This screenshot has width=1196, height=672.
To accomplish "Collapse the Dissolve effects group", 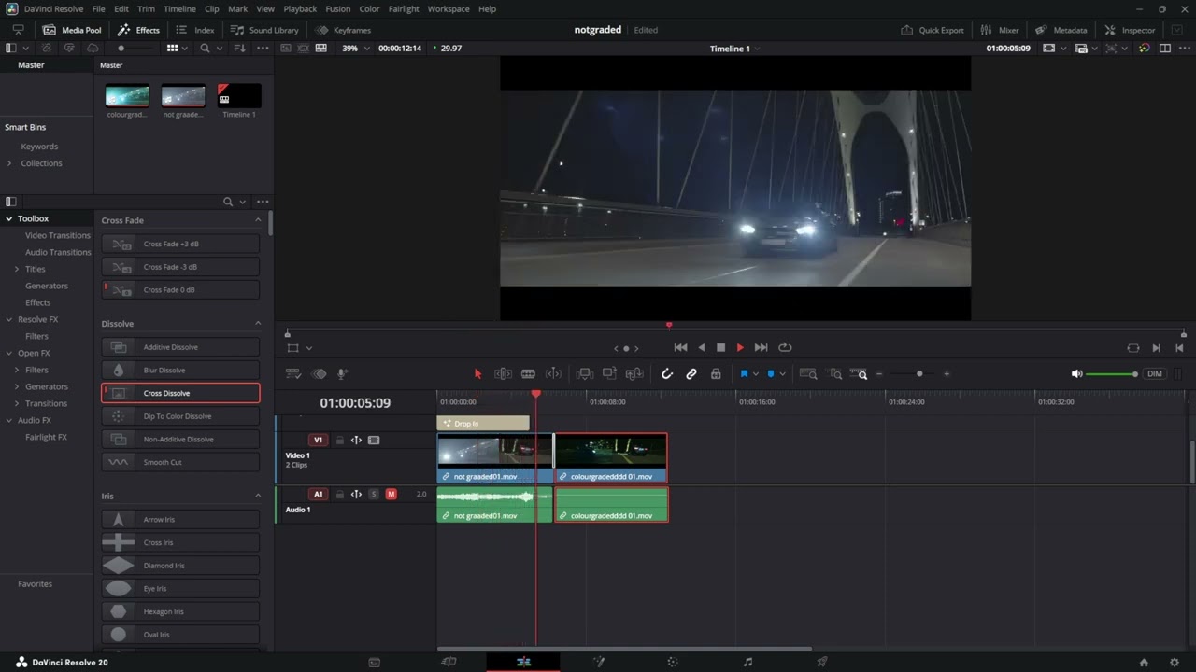I will coord(258,324).
